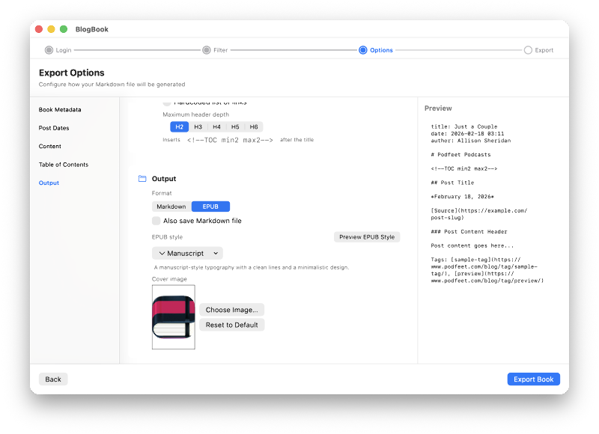Select the EPUB format option
This screenshot has height=434, width=599.
click(x=210, y=206)
